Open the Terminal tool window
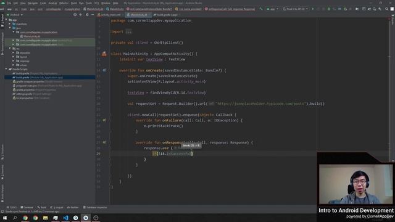 coord(27,207)
